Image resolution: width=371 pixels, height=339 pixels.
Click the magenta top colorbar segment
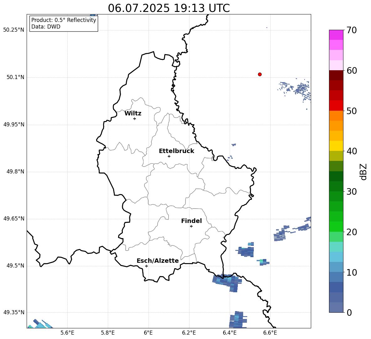336,35
